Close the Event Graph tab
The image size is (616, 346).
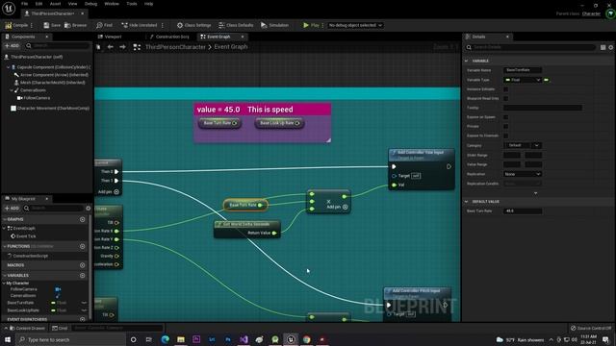pos(243,37)
